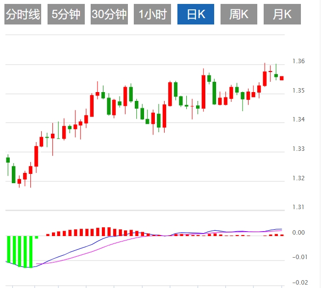321x288 pixels.
Task: Click the 1.34 price axis label
Action: coord(298,120)
